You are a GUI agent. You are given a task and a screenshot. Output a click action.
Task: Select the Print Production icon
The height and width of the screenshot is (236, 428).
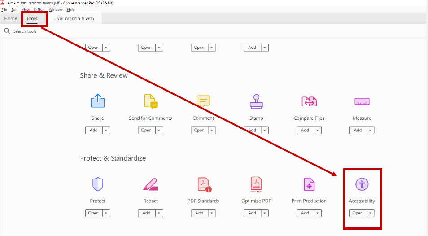pos(309,184)
